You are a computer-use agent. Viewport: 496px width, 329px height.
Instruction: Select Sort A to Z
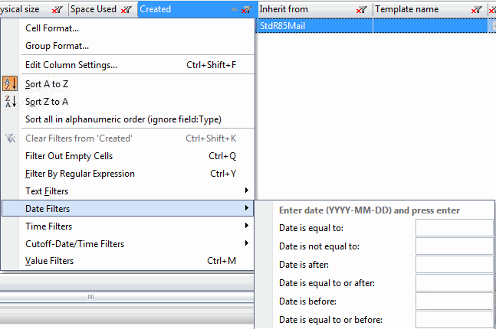click(128, 84)
